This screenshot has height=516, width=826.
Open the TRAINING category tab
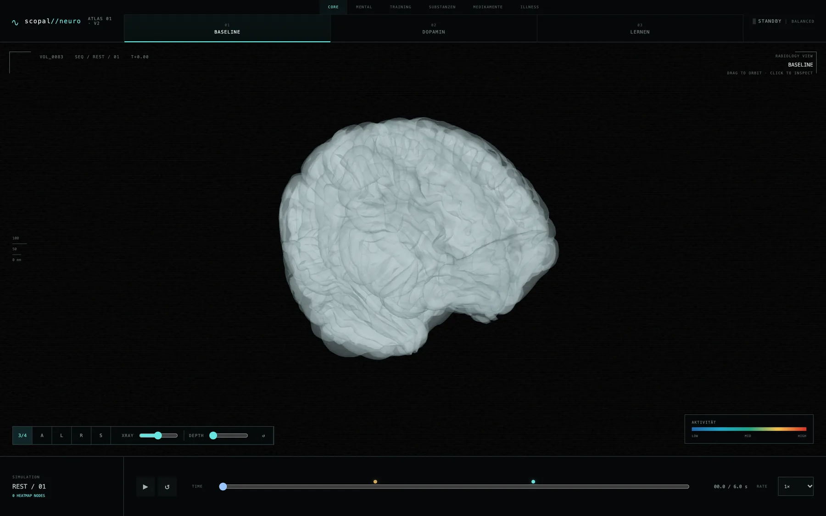coord(401,7)
